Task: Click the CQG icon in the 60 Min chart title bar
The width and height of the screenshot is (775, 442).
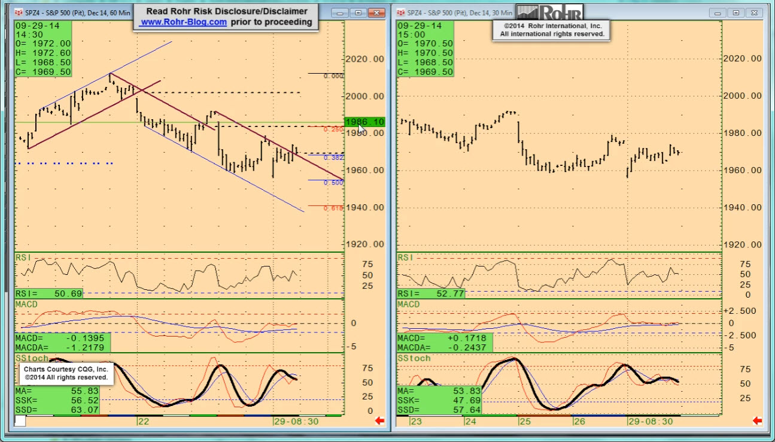Action: pos(19,12)
